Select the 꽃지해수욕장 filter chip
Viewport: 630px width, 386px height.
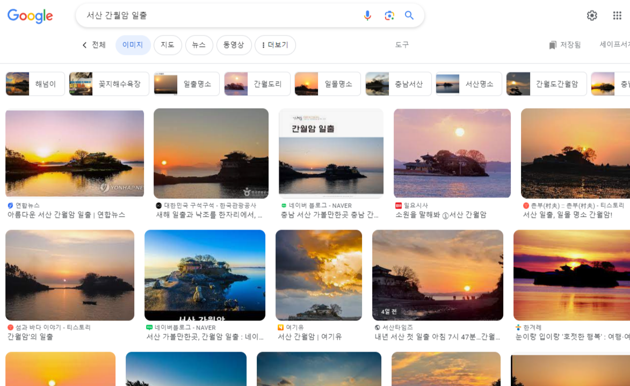tap(109, 84)
